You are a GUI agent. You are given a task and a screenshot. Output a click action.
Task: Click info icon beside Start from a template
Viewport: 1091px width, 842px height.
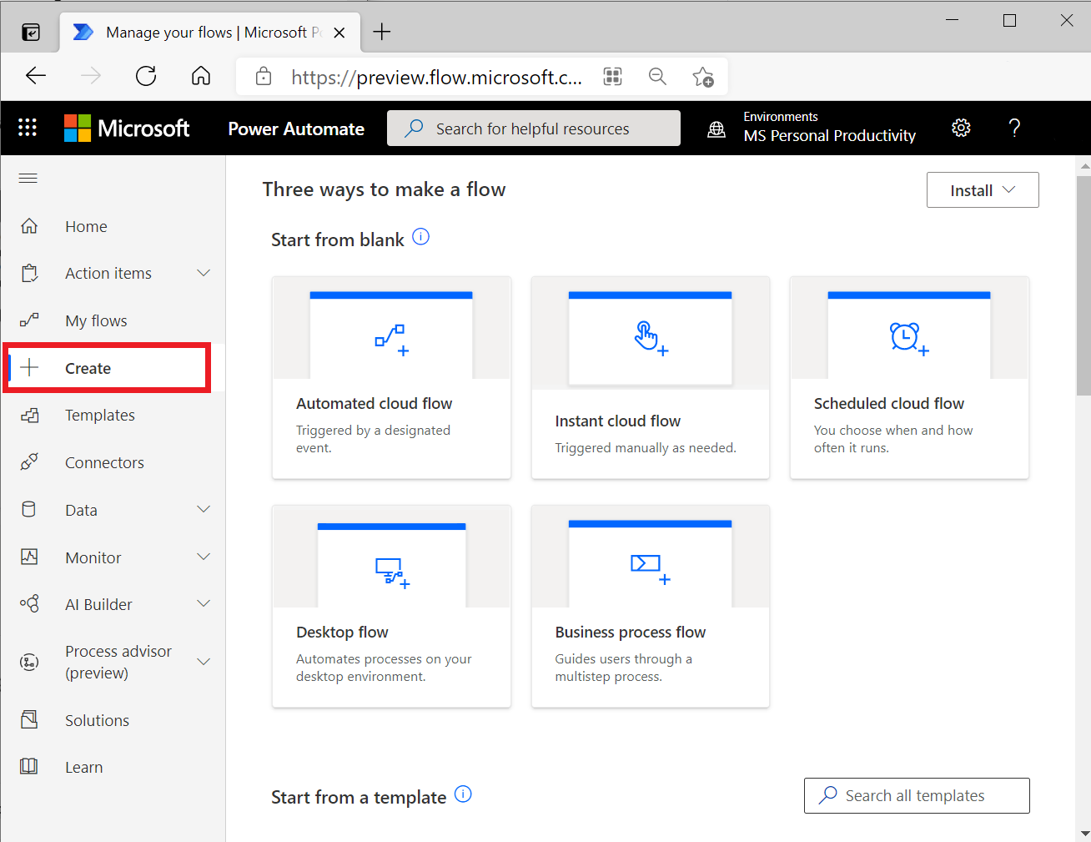point(463,794)
